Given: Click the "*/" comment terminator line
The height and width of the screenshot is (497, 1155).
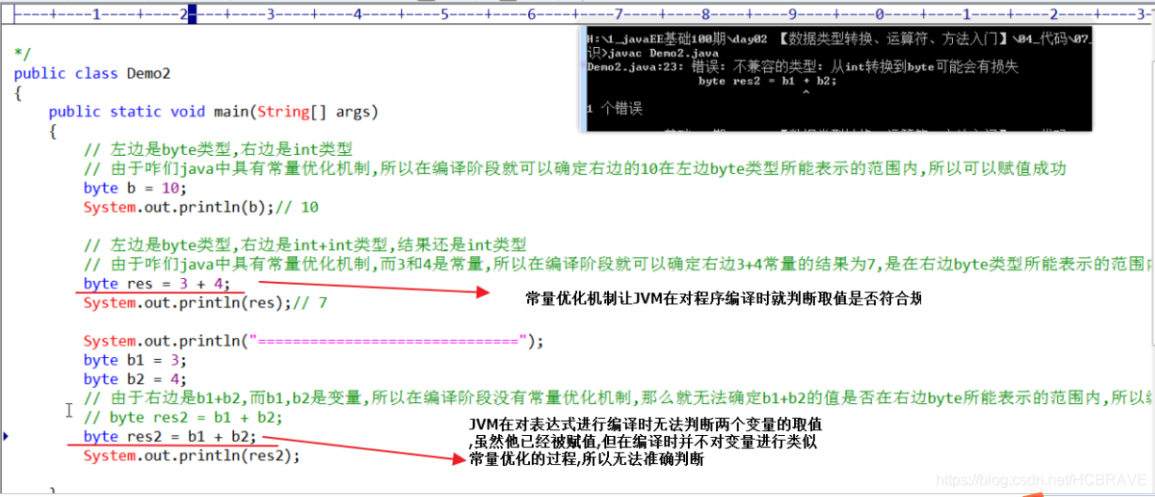Looking at the screenshot, I should [x=23, y=54].
